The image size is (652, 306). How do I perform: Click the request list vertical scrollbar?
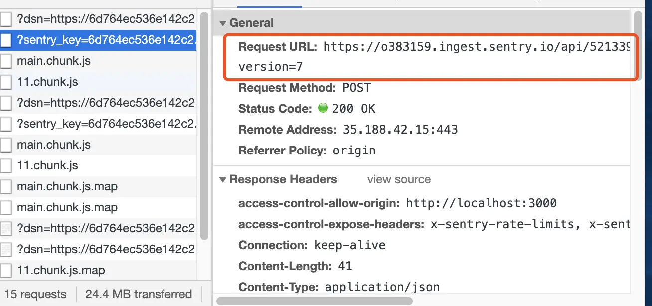click(x=204, y=125)
